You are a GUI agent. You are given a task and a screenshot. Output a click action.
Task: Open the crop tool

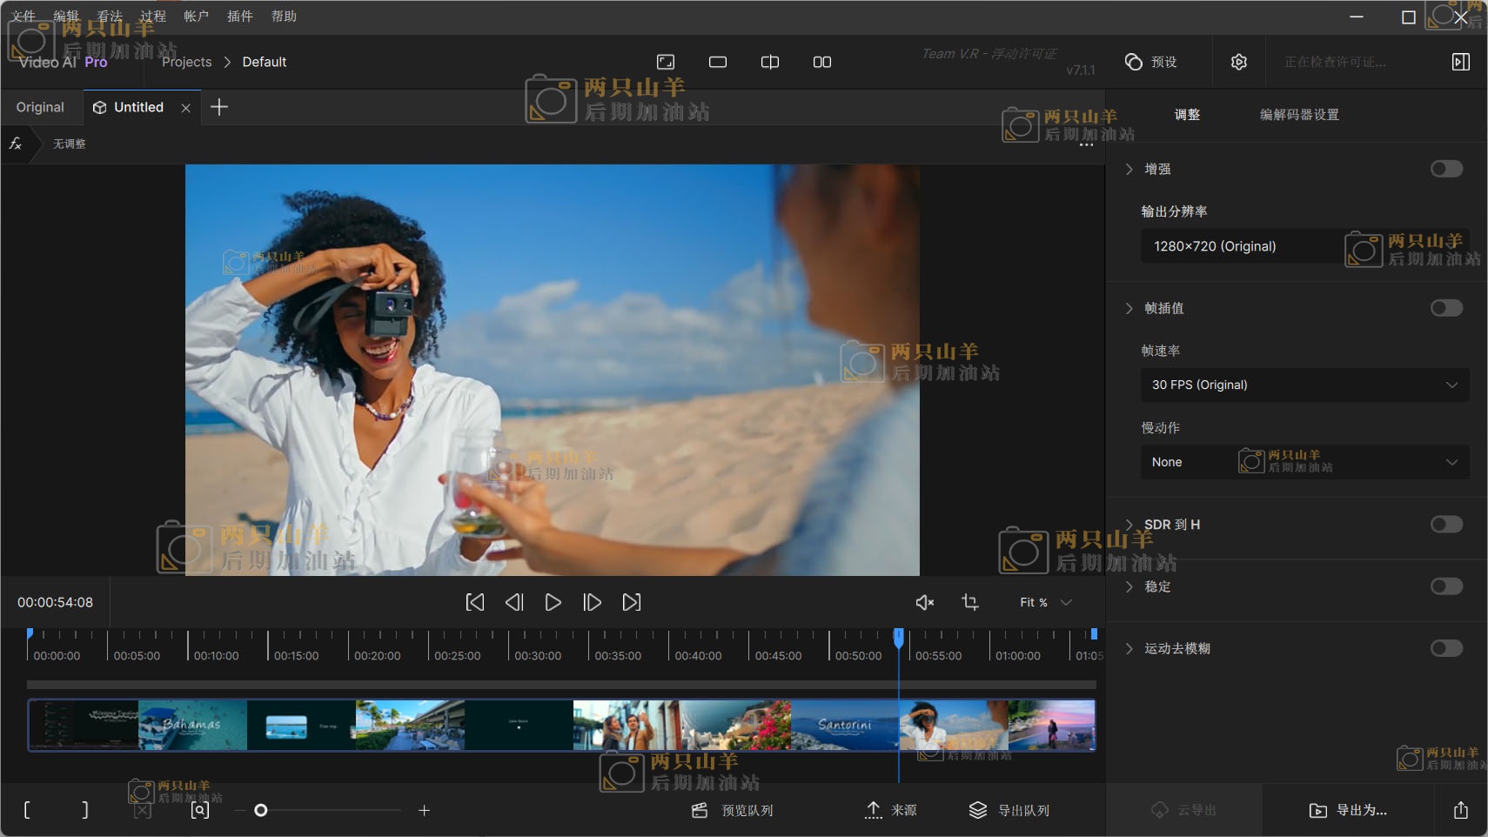pyautogui.click(x=970, y=602)
